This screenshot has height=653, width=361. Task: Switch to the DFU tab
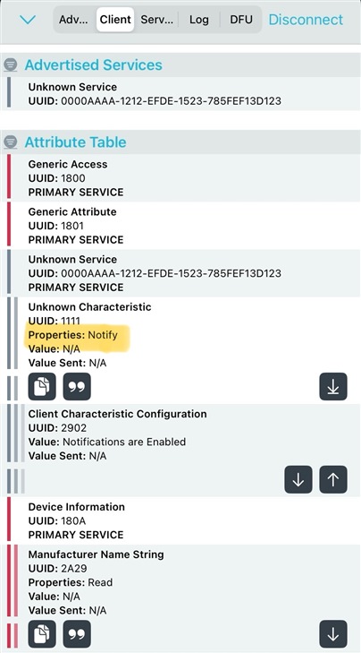[241, 20]
